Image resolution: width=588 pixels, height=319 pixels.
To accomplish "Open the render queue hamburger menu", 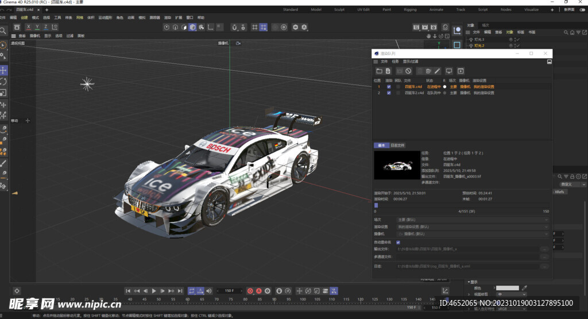I will pos(376,62).
